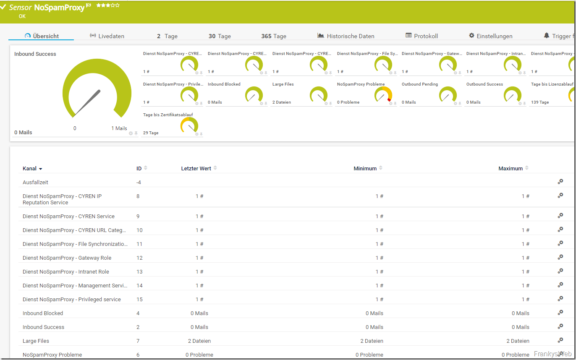Open gear settings on Dienst NoSpamProxy File Sy... gauge
576x360 pixels.
(x=390, y=73)
